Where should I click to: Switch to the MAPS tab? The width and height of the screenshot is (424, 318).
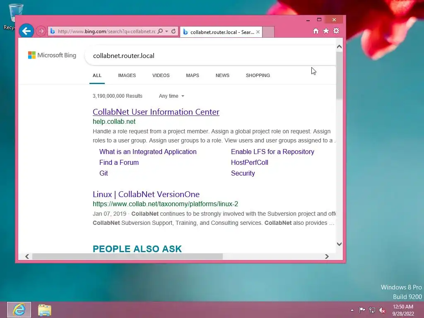point(193,75)
